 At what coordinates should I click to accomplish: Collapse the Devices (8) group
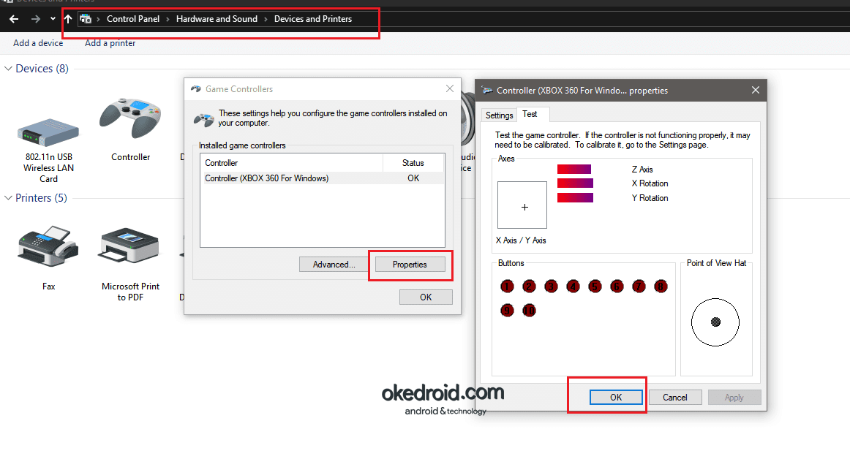(8, 69)
